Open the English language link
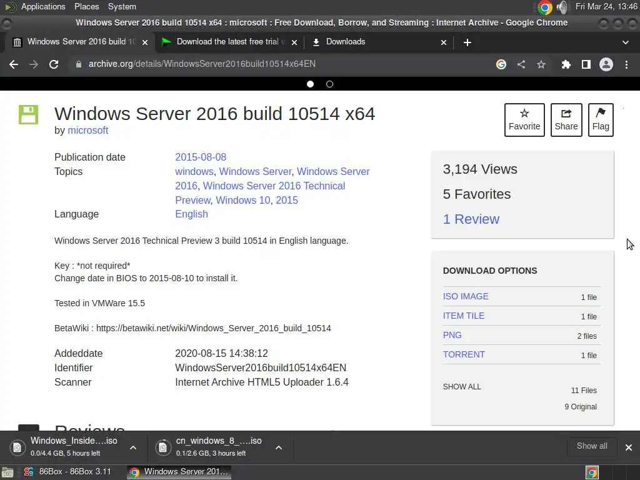 [x=191, y=214]
